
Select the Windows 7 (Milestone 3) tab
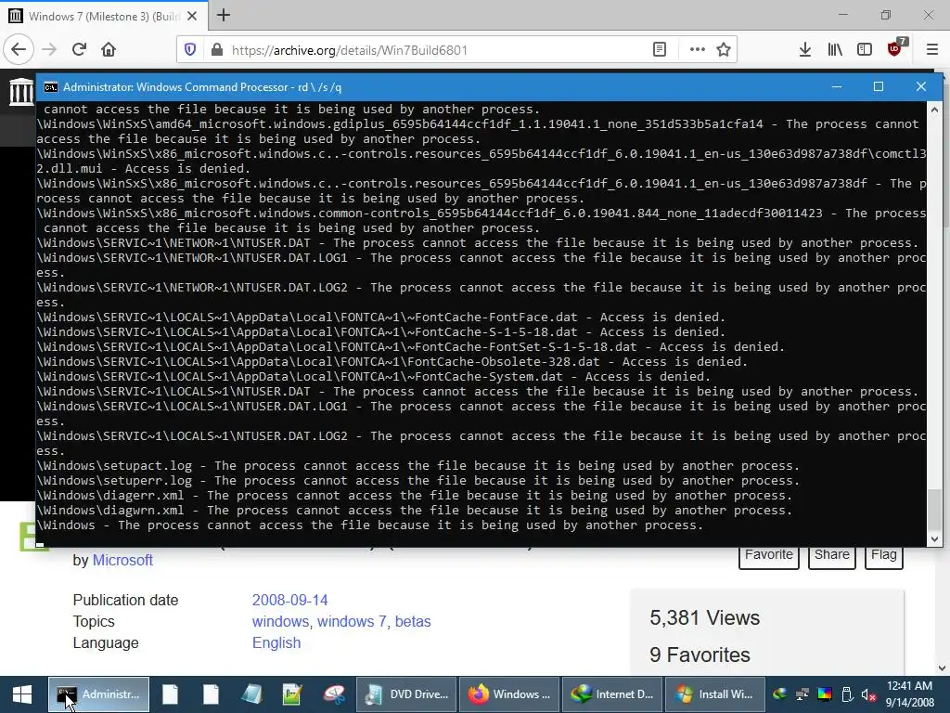104,16
